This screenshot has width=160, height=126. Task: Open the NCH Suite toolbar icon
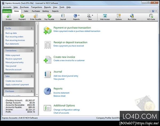coord(151,16)
